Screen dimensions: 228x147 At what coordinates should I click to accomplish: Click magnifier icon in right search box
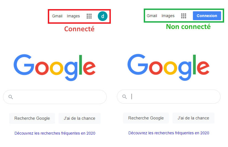(124, 97)
